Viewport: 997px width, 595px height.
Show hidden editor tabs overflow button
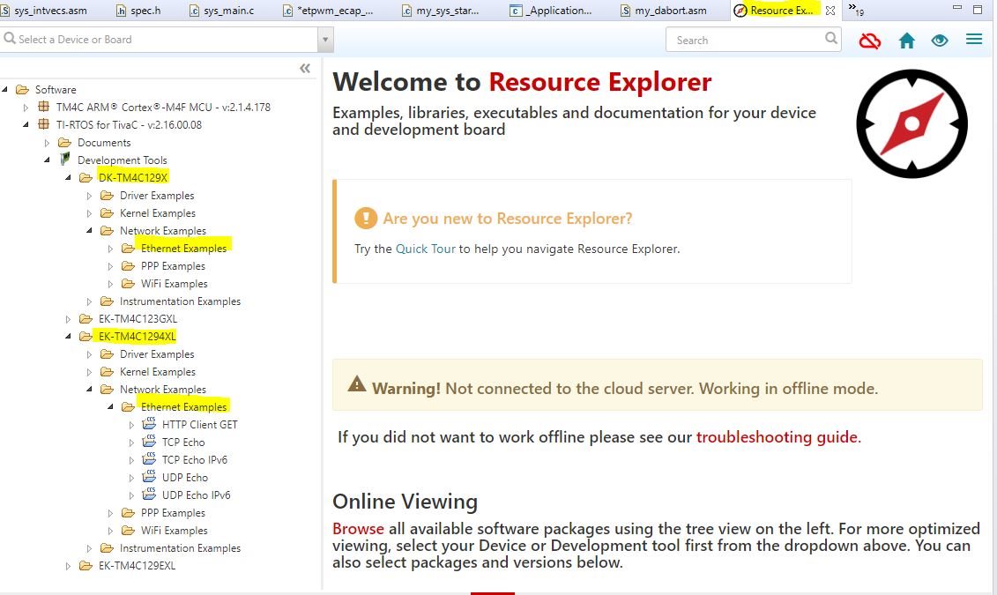pos(856,9)
